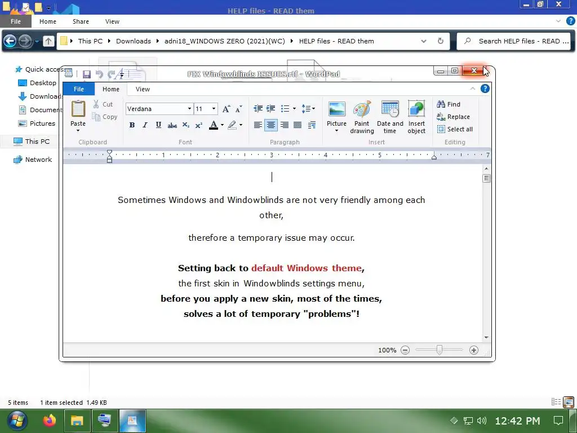577x433 pixels.
Task: Open the Verdana font family dropdown
Action: [189, 109]
